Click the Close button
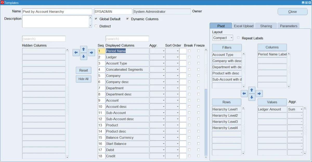 [292, 11]
